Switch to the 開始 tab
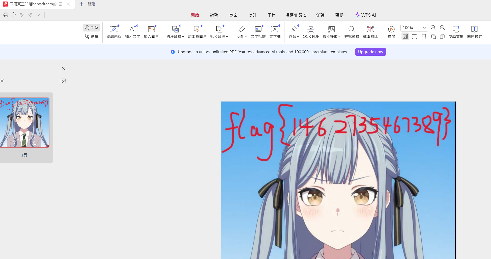Viewport: 491px width, 259px height. tap(195, 15)
